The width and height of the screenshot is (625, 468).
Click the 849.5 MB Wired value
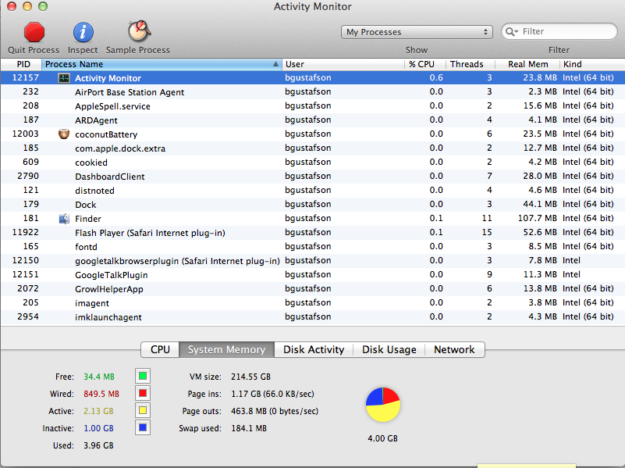[x=101, y=394]
